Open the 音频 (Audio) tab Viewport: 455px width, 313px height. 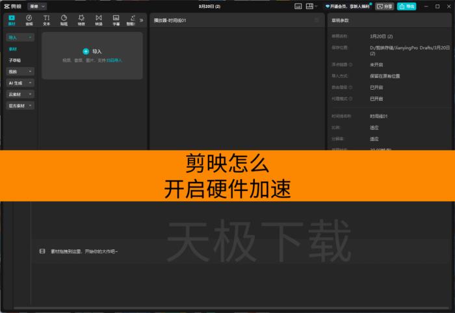29,19
